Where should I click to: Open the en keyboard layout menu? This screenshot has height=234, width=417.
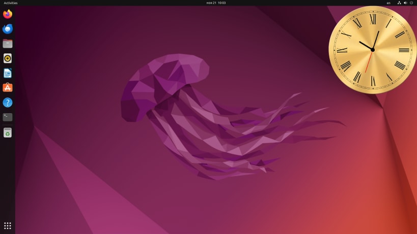coord(388,3)
